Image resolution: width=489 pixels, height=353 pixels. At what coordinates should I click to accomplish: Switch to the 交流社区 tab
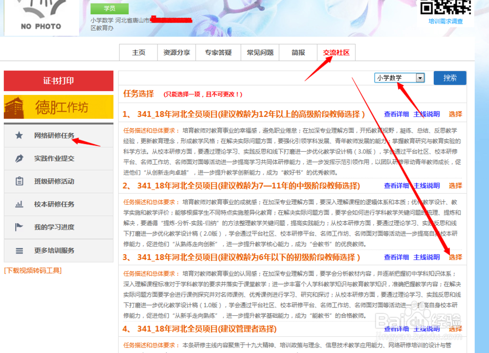336,52
